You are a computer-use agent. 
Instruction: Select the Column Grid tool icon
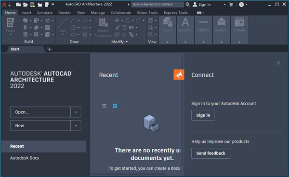[x=47, y=20]
